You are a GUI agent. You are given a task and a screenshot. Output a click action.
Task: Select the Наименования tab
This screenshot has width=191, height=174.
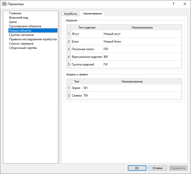(x=92, y=14)
